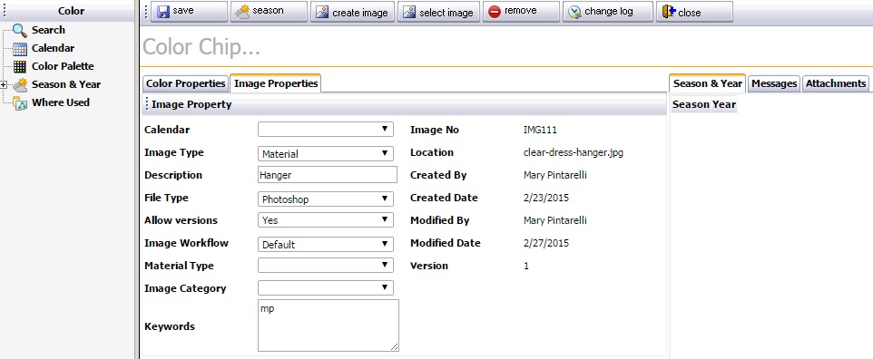
Task: Switch to the Color Properties tab
Action: click(x=185, y=83)
